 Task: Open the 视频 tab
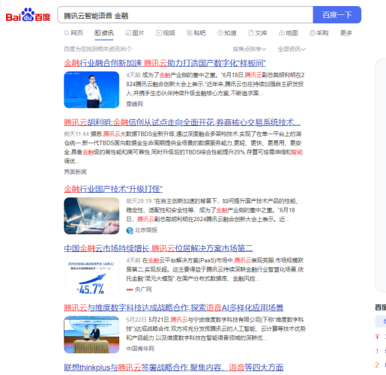166,33
